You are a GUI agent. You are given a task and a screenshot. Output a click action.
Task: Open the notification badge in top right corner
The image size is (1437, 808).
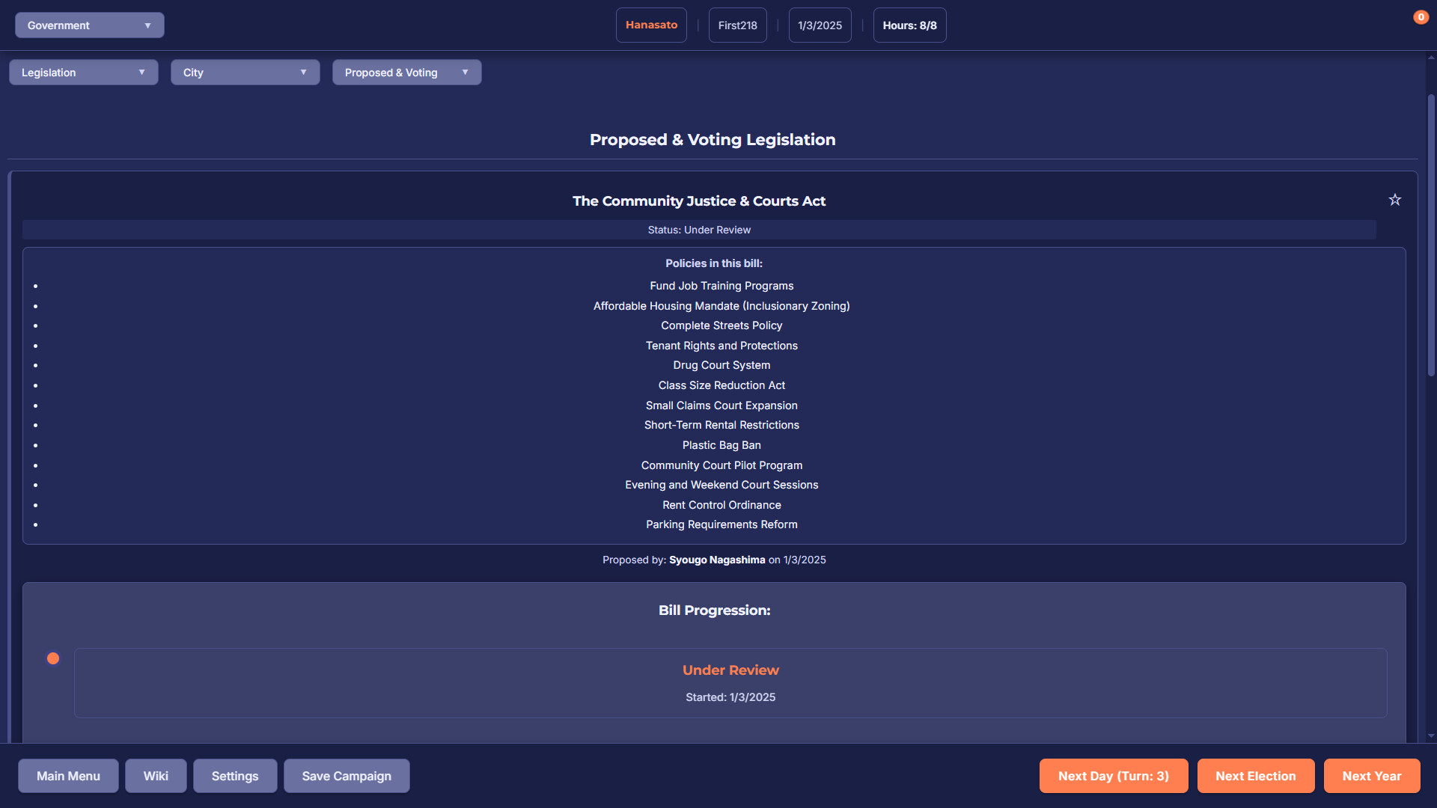point(1421,16)
